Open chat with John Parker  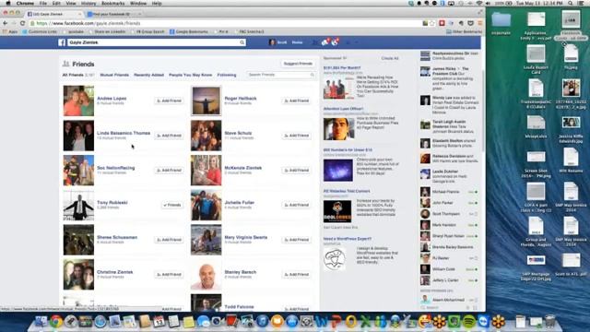pos(449,203)
